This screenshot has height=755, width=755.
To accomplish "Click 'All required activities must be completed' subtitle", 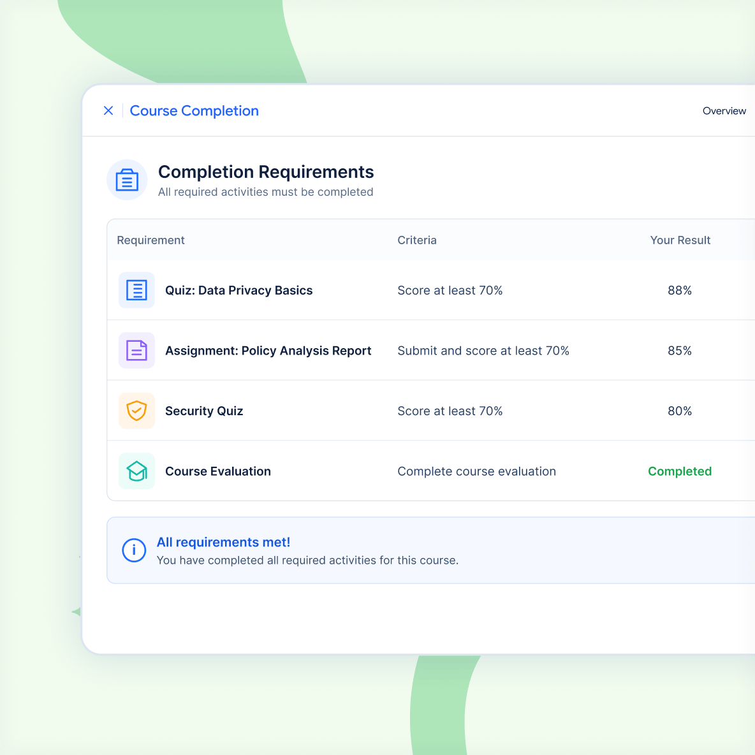I will click(x=265, y=192).
